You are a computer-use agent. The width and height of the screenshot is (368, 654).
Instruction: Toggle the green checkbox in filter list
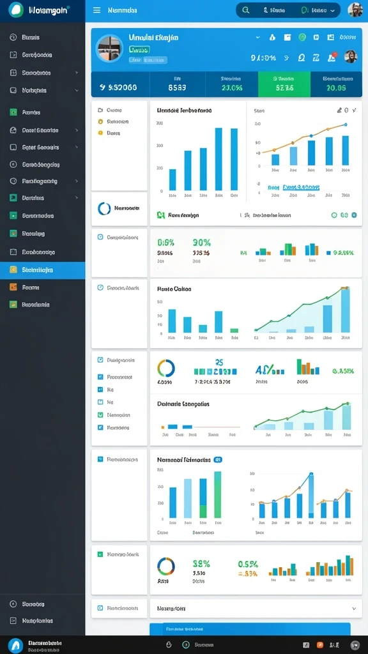click(x=100, y=415)
